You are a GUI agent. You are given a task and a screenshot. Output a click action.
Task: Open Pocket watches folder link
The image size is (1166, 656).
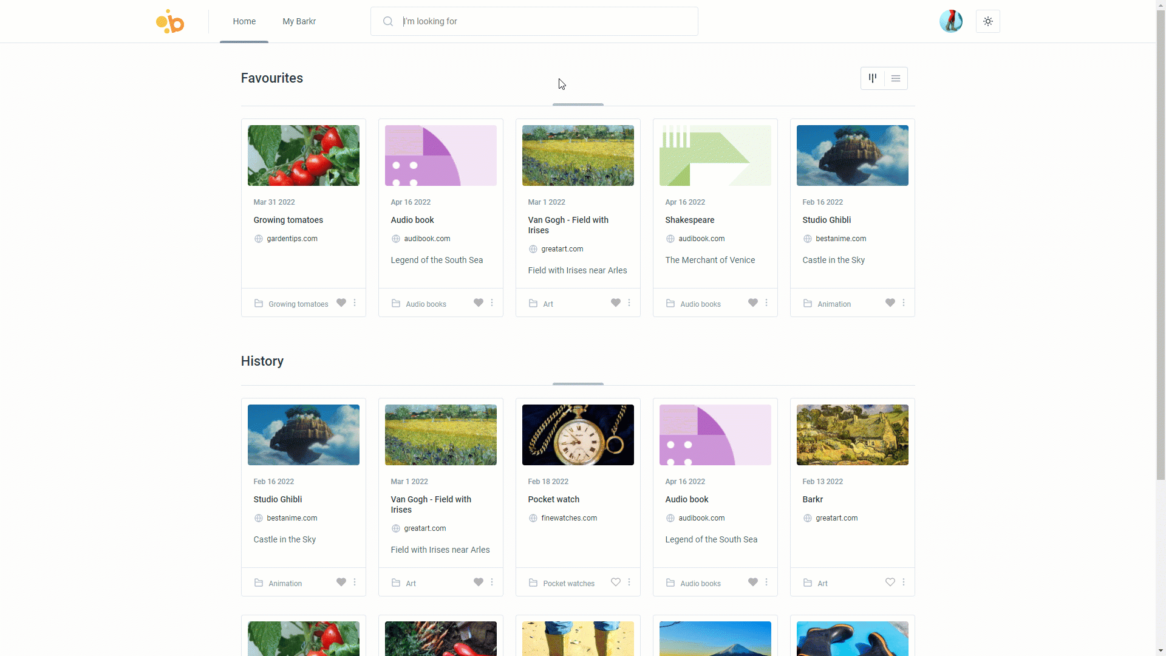(569, 583)
